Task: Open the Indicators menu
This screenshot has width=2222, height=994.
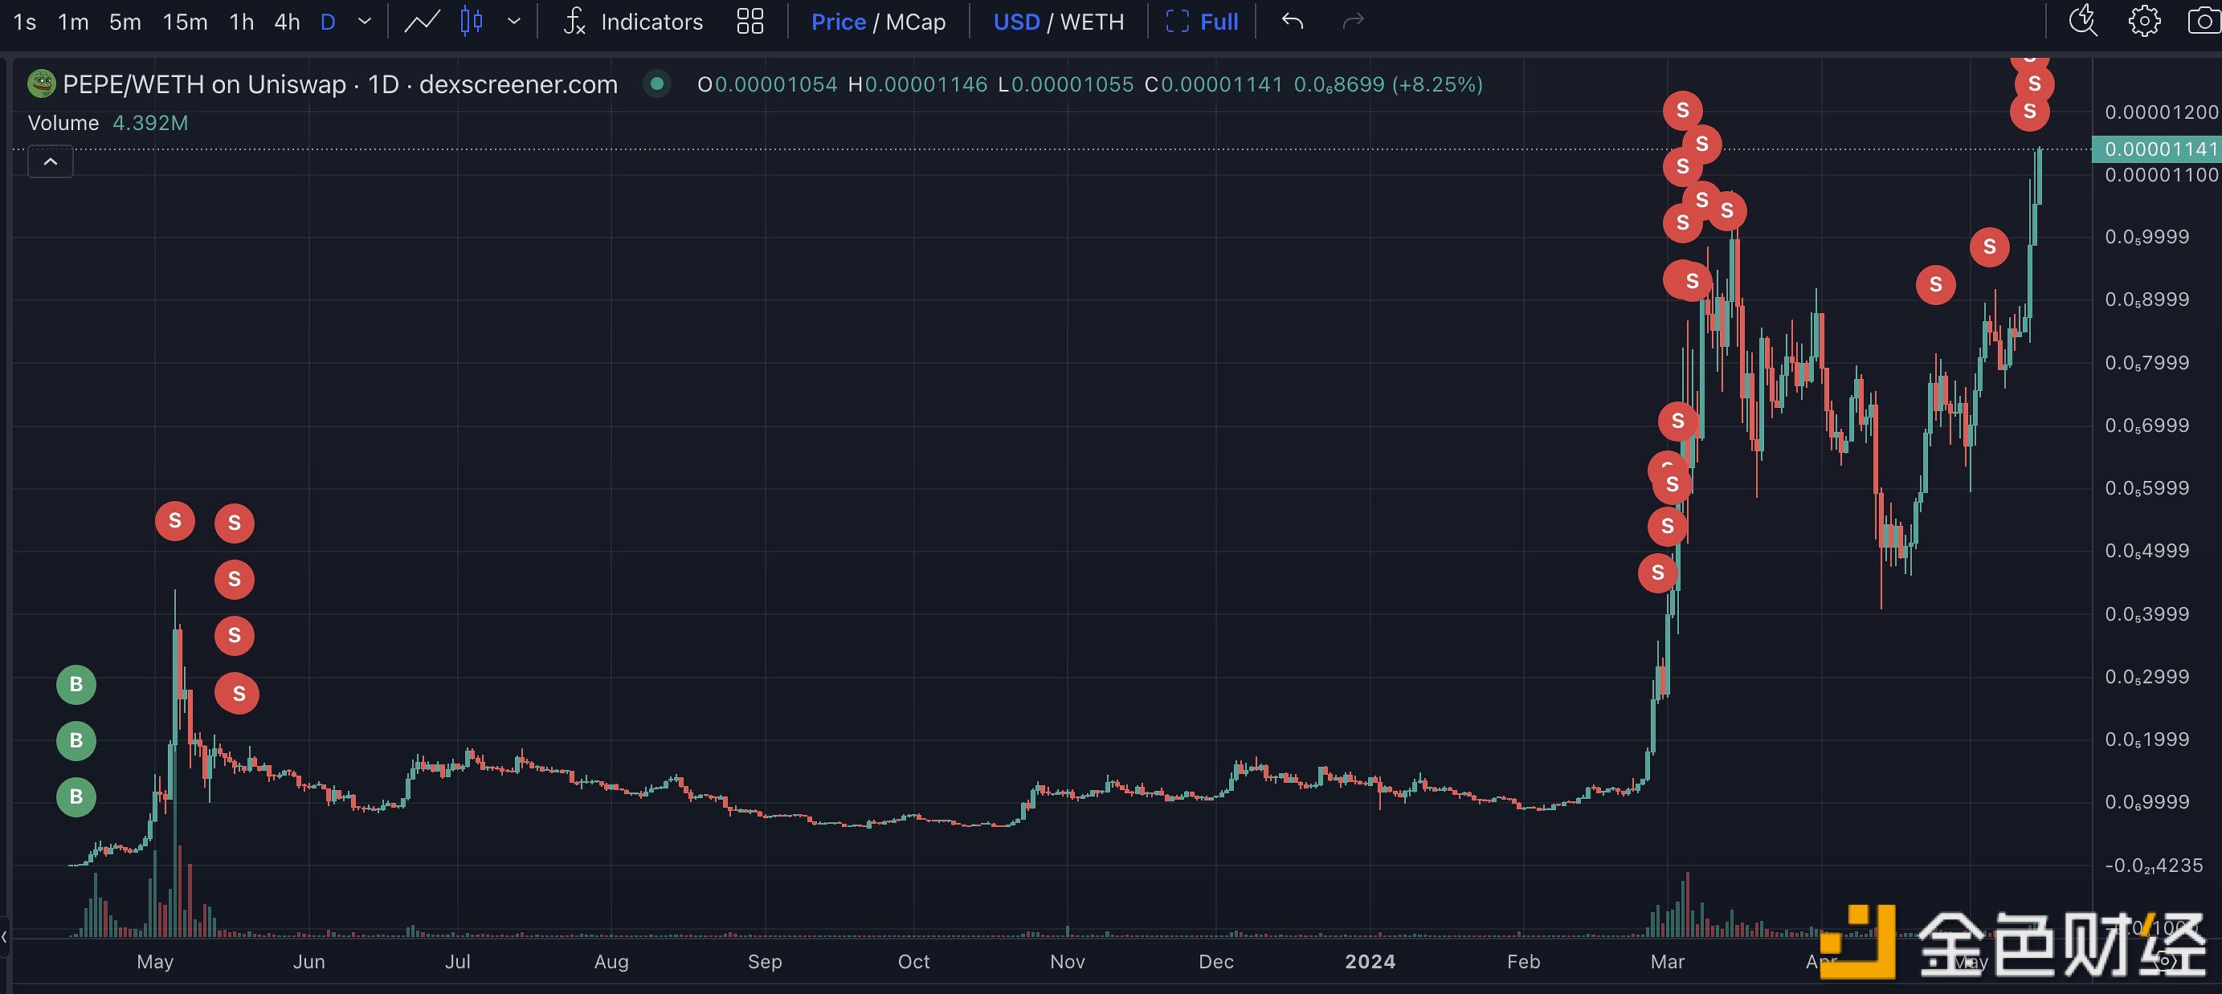Action: pos(633,22)
